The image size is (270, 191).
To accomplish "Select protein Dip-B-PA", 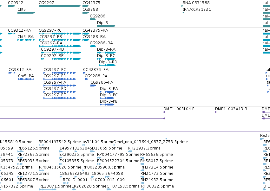I will [x=107, y=92].
